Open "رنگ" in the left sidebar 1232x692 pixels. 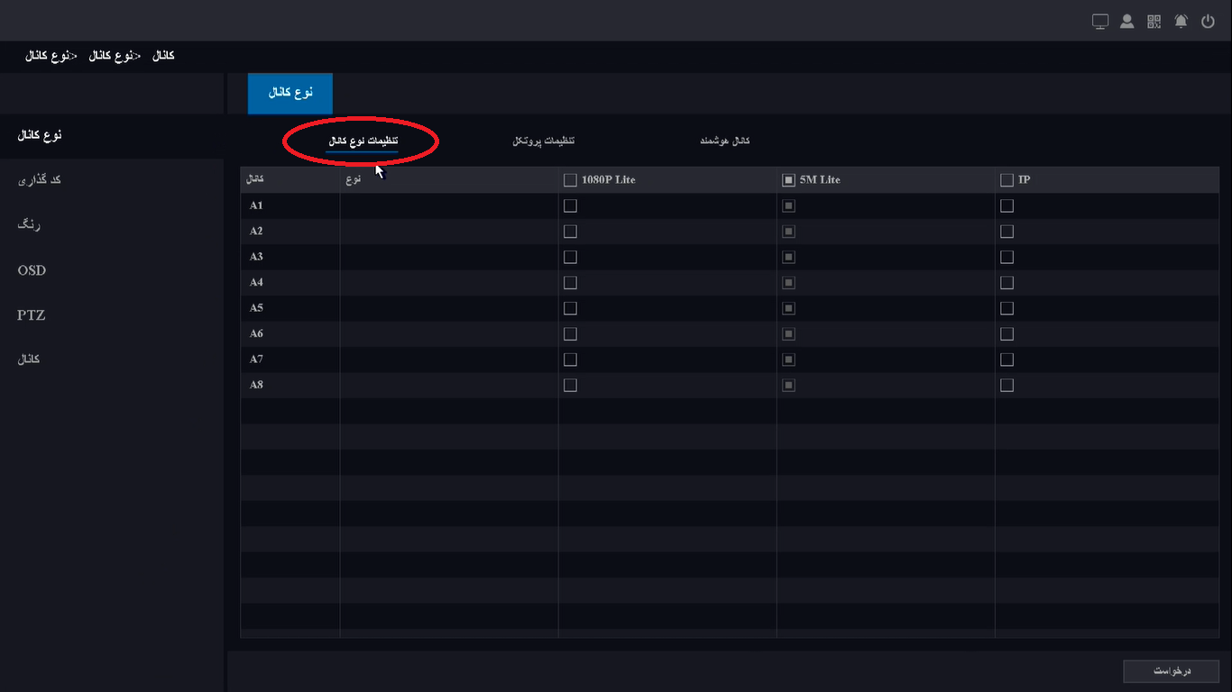[x=30, y=225]
